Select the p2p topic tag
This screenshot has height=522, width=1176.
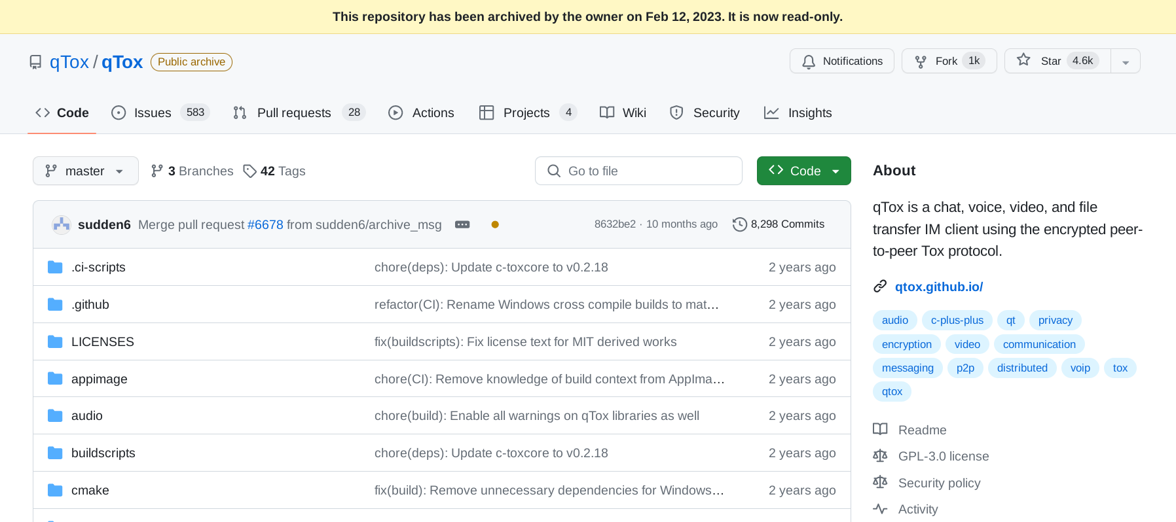tap(965, 368)
